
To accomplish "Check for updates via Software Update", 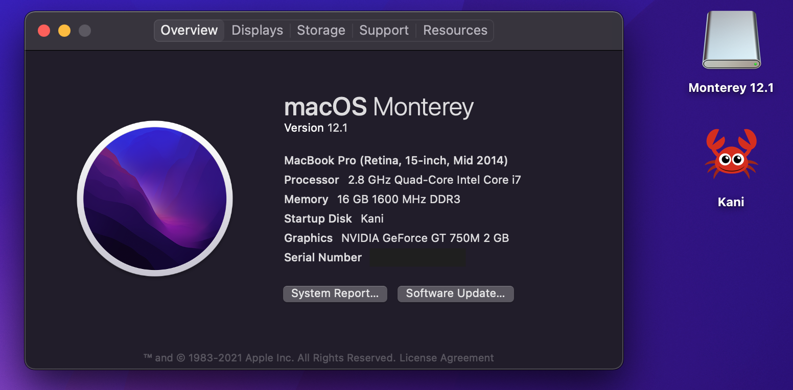I will 455,294.
